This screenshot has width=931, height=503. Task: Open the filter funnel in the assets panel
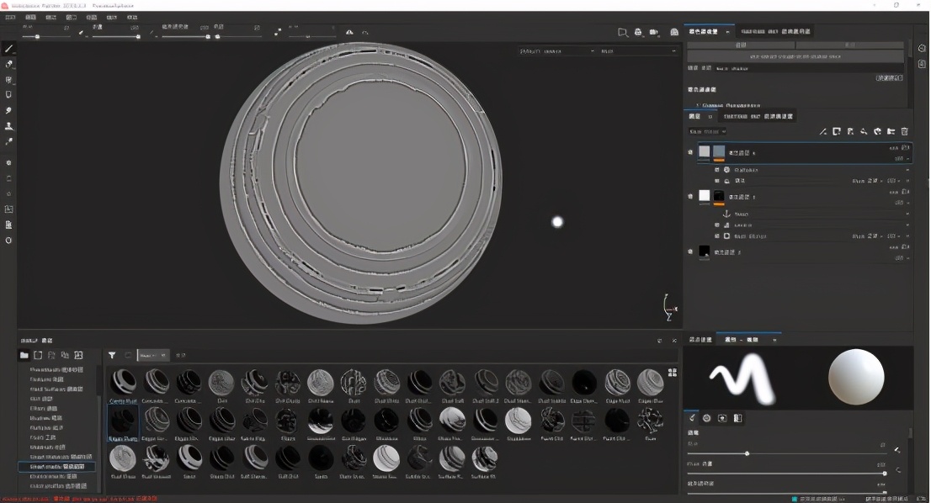coord(112,355)
